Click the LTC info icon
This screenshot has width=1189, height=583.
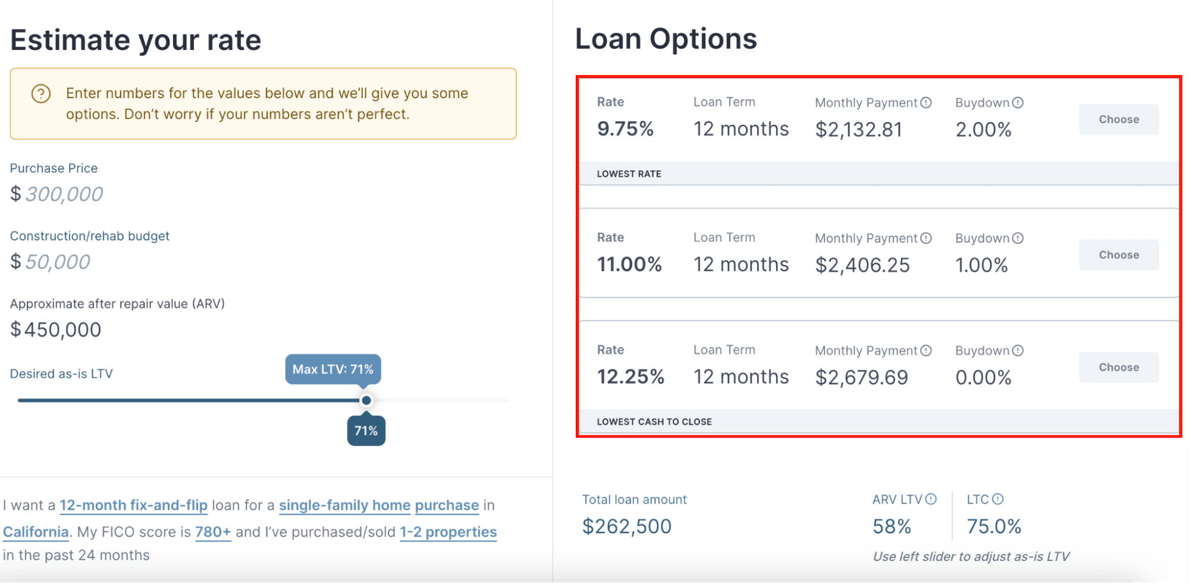(999, 499)
